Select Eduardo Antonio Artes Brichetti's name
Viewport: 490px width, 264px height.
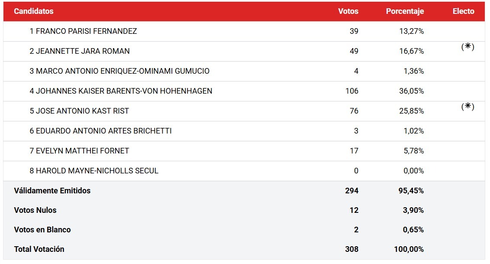[100, 131]
